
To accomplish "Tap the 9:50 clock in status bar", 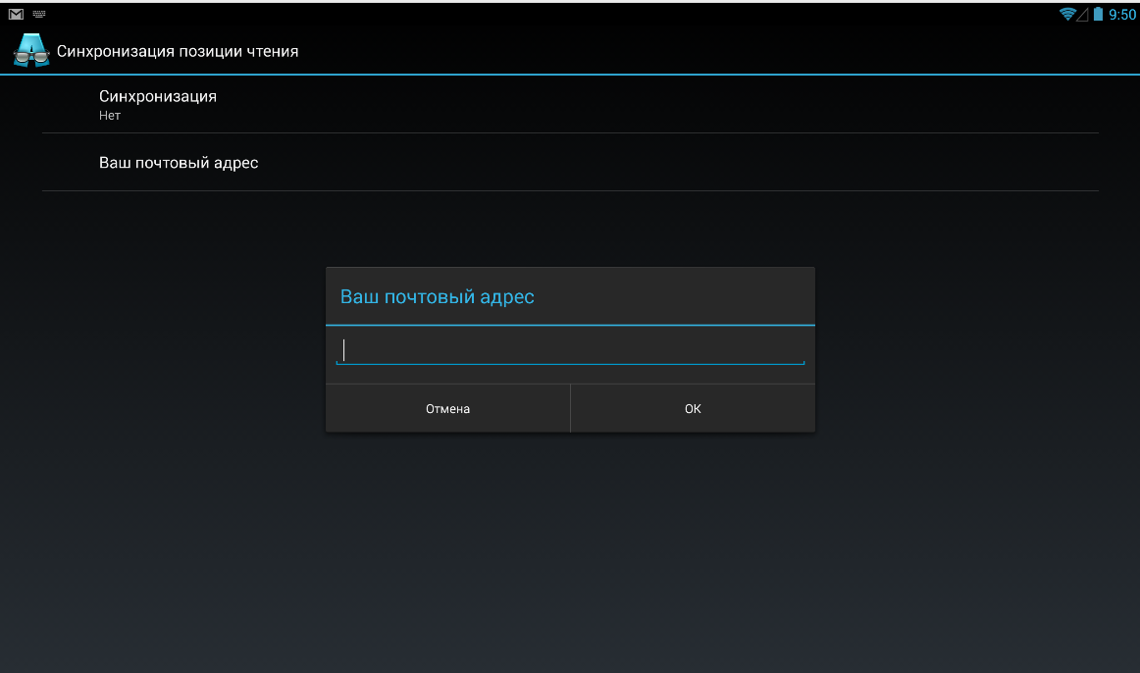I will (1121, 15).
